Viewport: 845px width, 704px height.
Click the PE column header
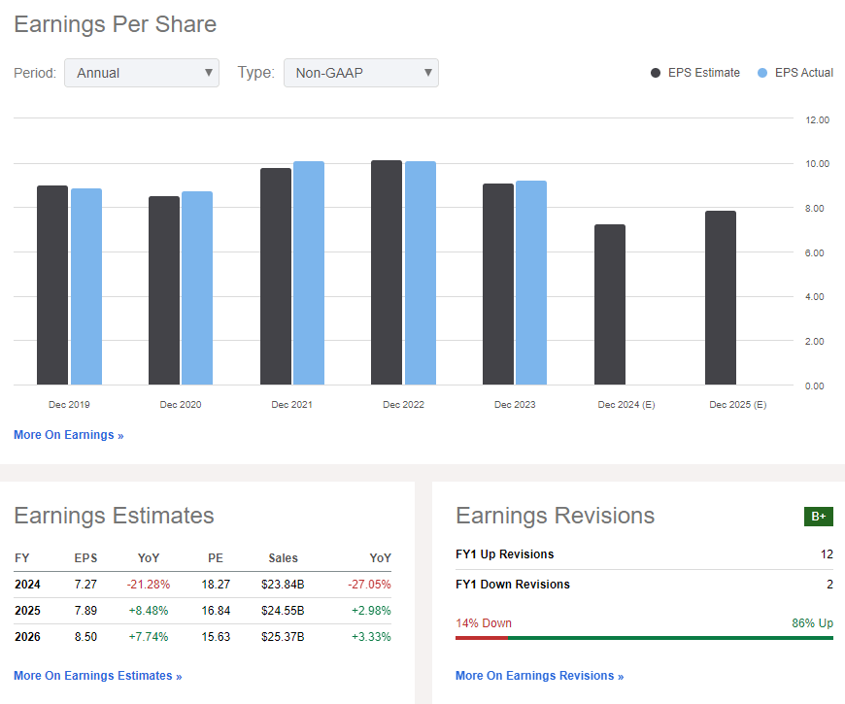click(216, 558)
